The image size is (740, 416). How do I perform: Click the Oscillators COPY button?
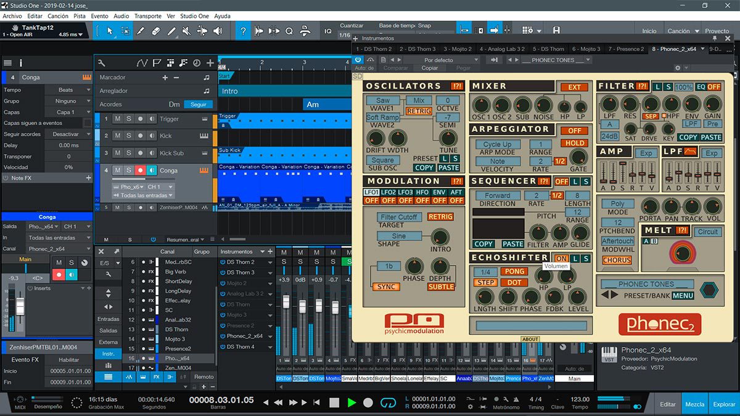pyautogui.click(x=424, y=168)
